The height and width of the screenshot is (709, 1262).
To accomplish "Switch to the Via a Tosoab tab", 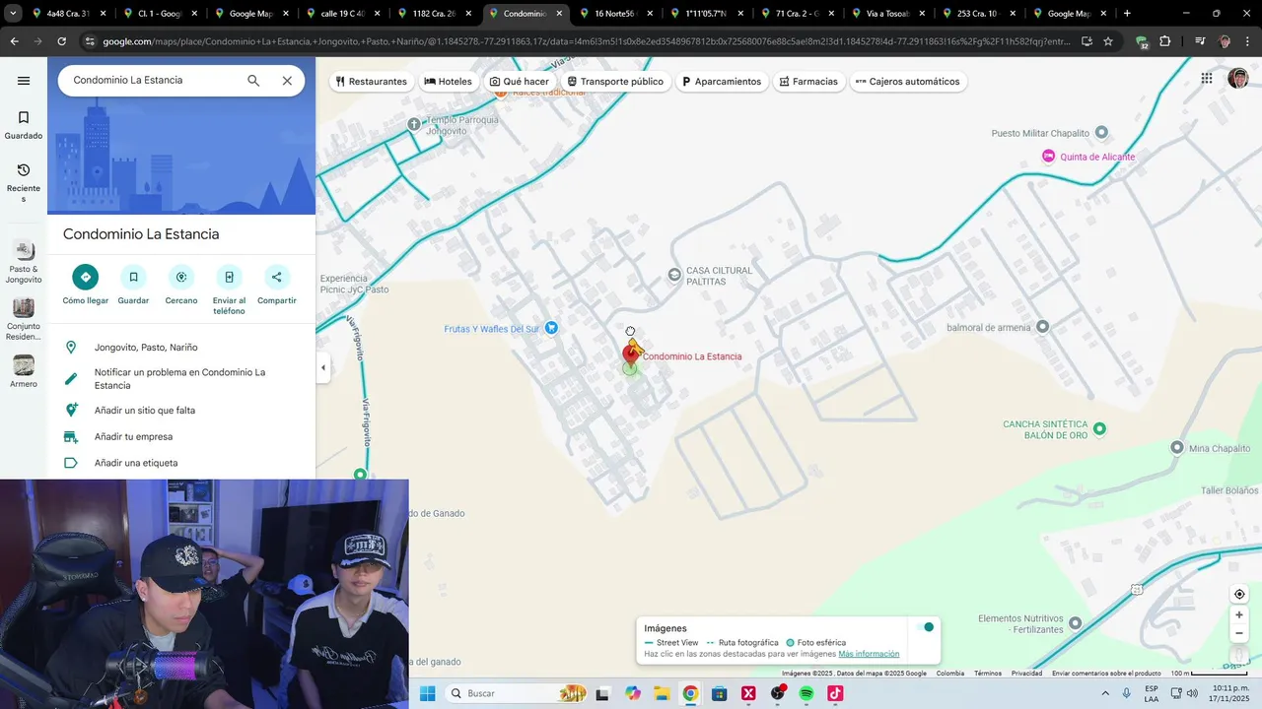I will (x=886, y=14).
